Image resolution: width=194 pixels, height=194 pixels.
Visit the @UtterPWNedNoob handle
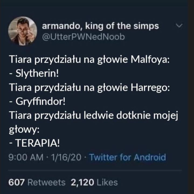pos(83,37)
